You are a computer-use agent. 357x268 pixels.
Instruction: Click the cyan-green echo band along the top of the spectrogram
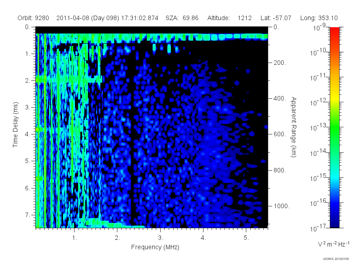pos(152,37)
